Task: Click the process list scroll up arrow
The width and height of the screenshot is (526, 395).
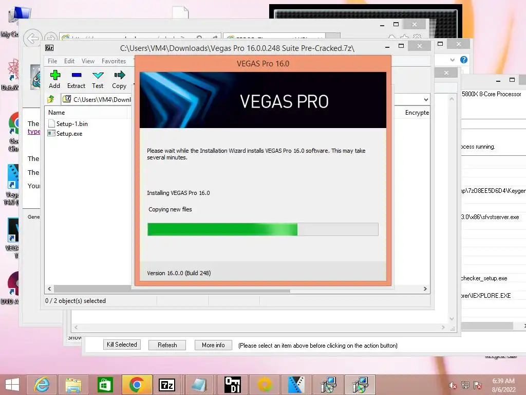Action: [452, 99]
